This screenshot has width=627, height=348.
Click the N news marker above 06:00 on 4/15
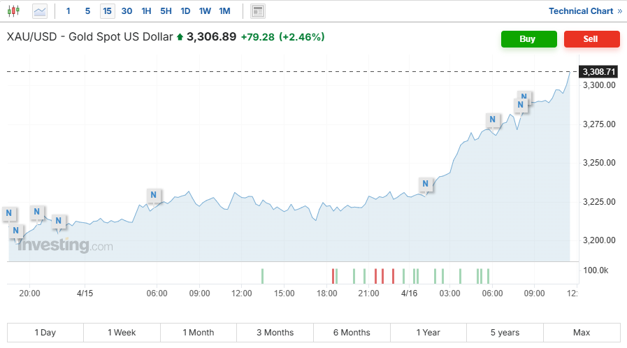pyautogui.click(x=153, y=195)
